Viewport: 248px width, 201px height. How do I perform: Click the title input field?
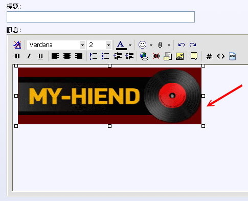tap(101, 17)
